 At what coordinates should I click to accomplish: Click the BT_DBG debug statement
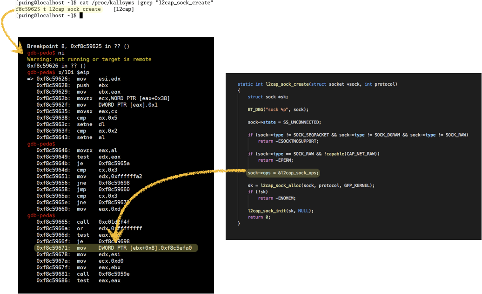tap(278, 109)
